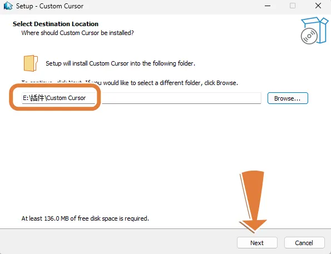Click the grey disc icon beside the box
The height and width of the screenshot is (254, 331).
tap(309, 36)
